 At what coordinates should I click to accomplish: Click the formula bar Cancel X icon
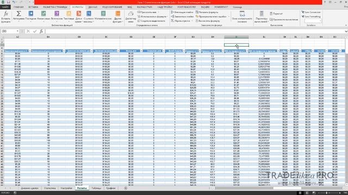pyautogui.click(x=28, y=31)
